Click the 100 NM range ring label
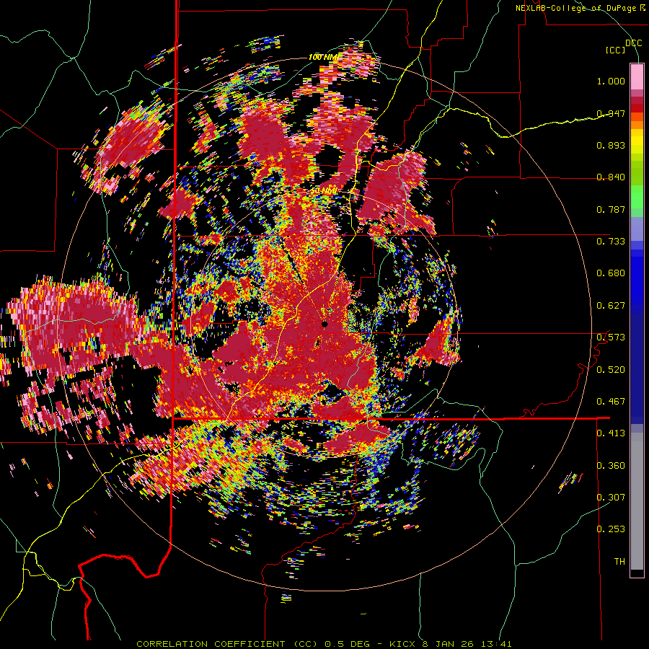 [x=323, y=57]
